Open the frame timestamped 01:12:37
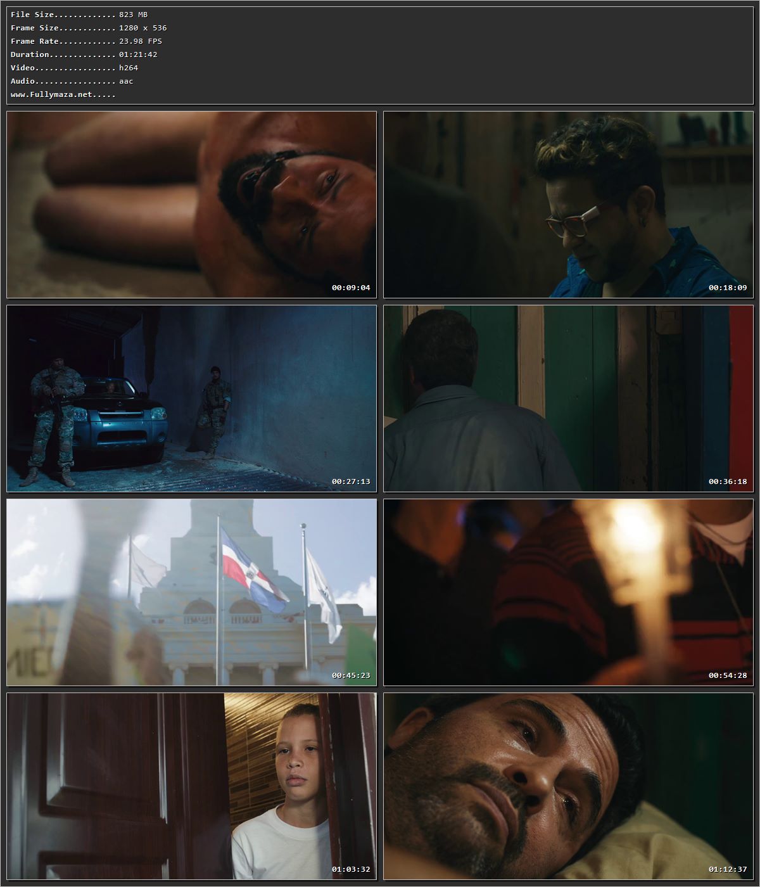Image resolution: width=760 pixels, height=887 pixels. click(x=568, y=786)
